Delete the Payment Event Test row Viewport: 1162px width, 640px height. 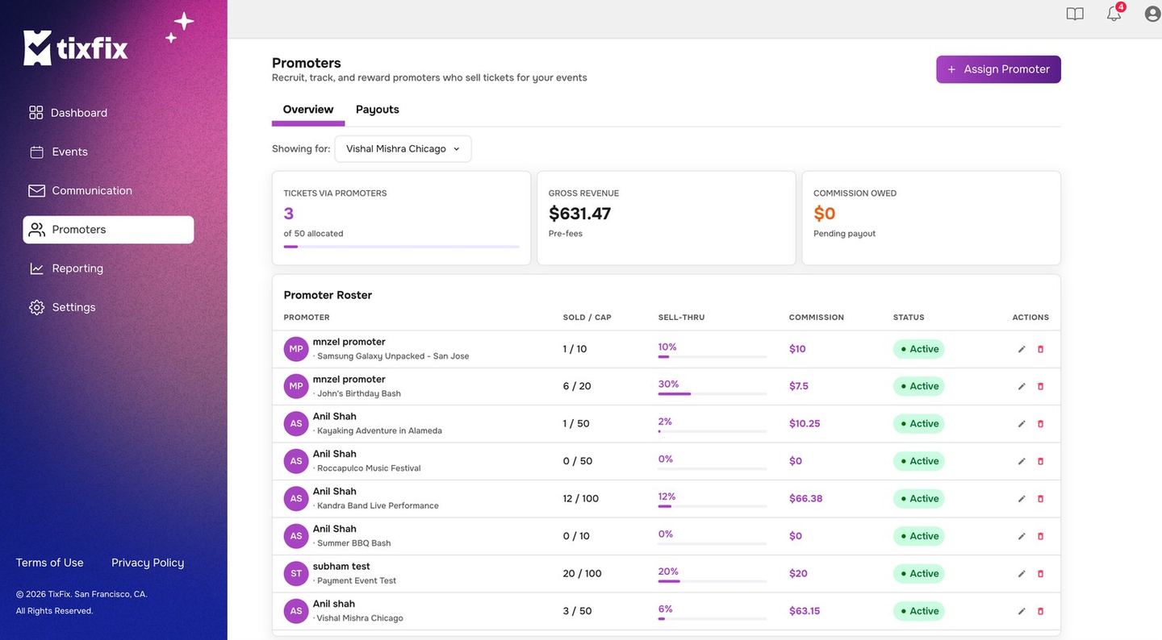tap(1040, 574)
